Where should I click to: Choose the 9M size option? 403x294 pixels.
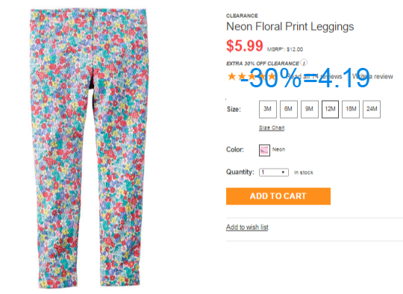310,109
